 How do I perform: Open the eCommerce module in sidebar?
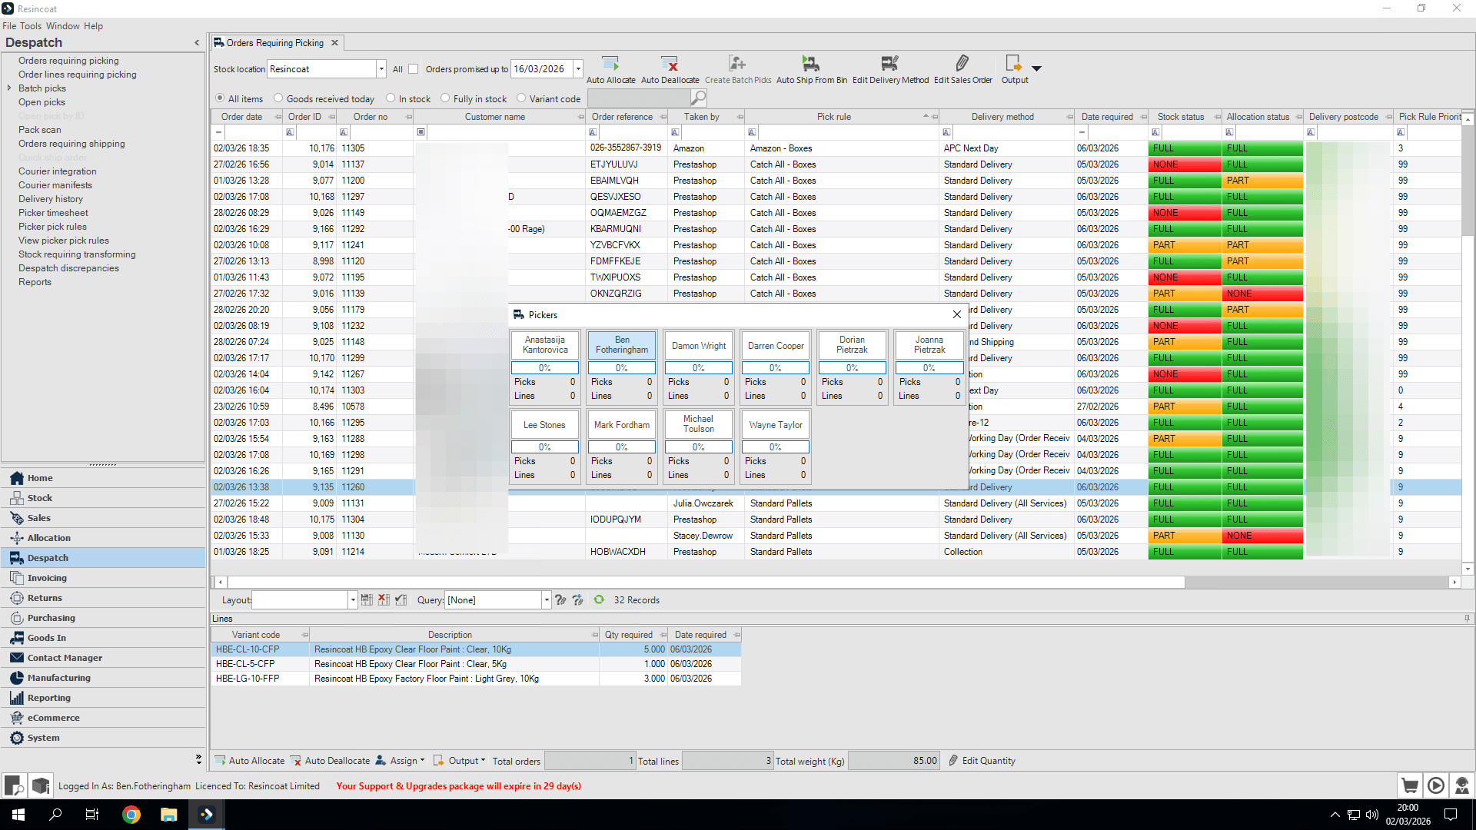tap(104, 718)
